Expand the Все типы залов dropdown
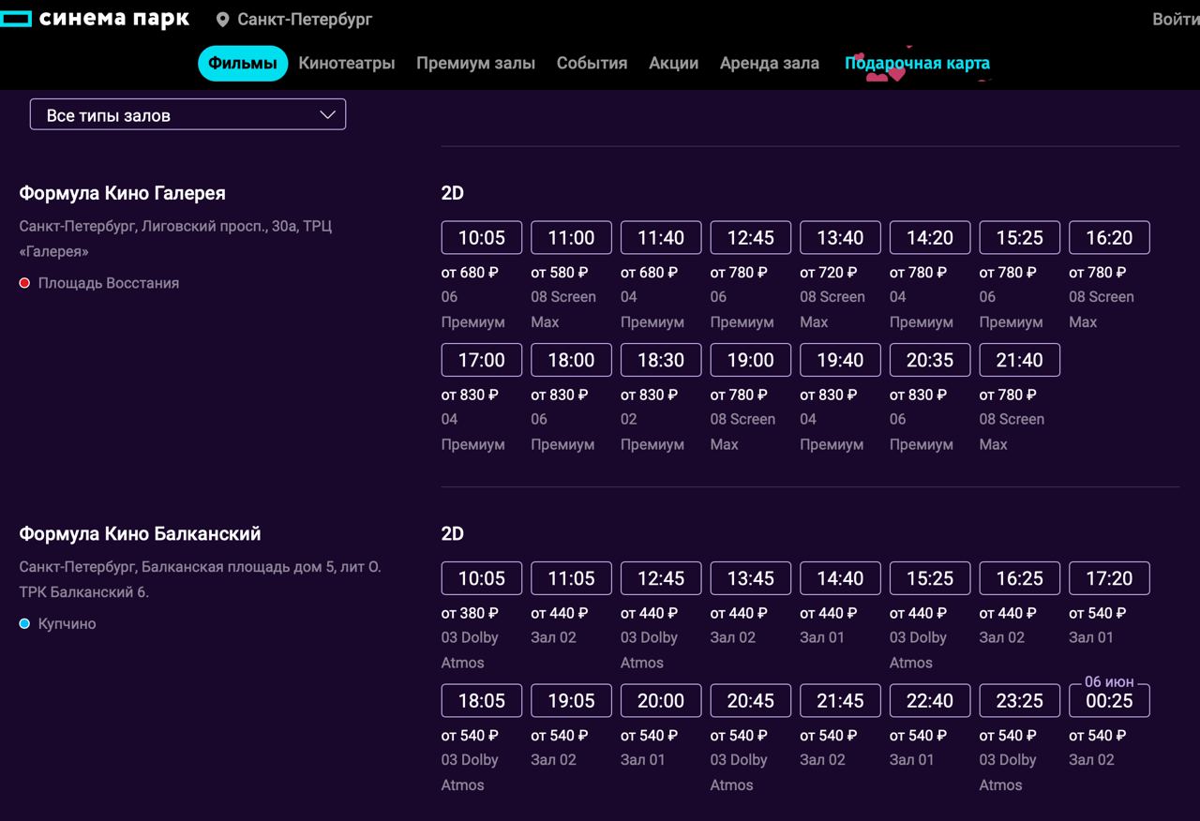This screenshot has width=1200, height=821. pyautogui.click(x=187, y=115)
